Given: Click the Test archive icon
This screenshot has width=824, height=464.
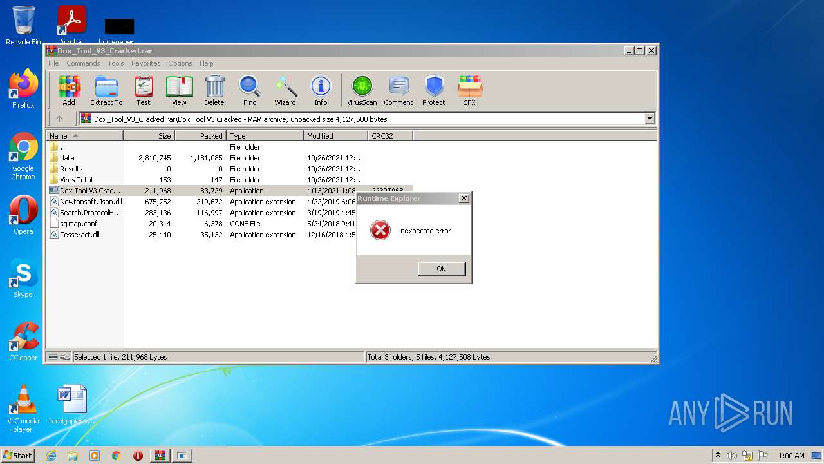Looking at the screenshot, I should click(x=144, y=90).
